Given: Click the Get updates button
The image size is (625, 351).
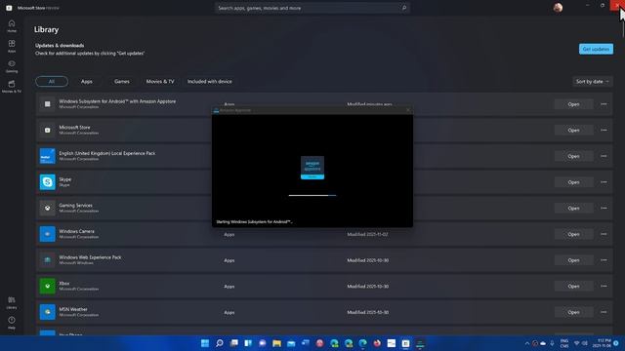Looking at the screenshot, I should tap(596, 49).
